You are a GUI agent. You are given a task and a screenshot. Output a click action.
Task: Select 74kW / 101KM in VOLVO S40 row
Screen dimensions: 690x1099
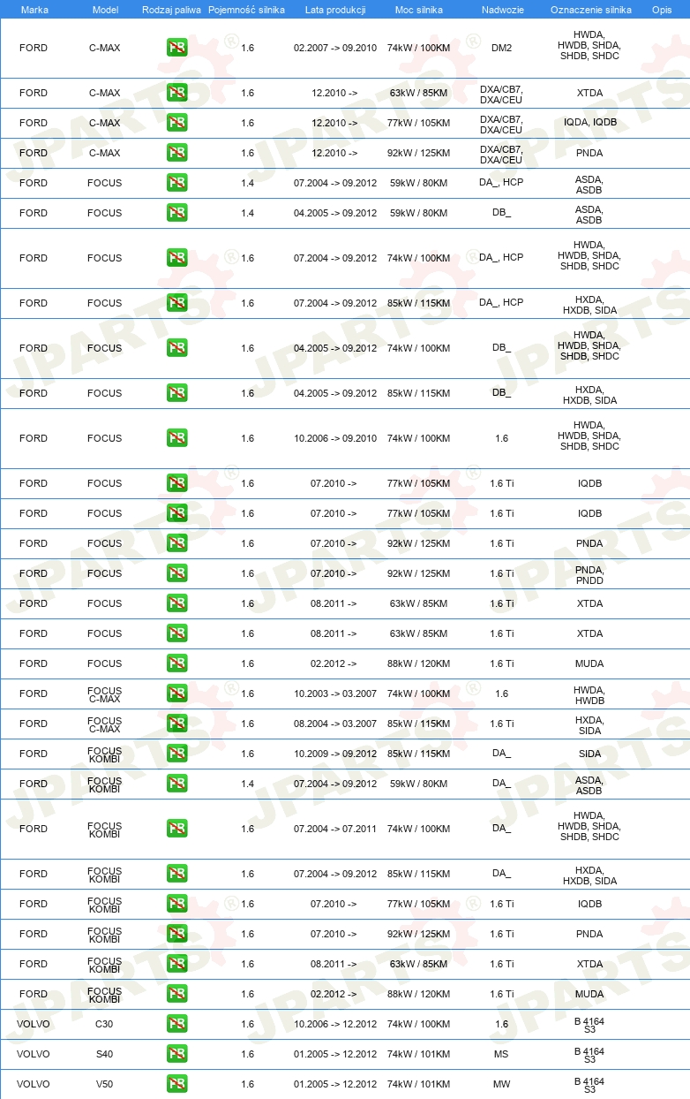pyautogui.click(x=418, y=1054)
